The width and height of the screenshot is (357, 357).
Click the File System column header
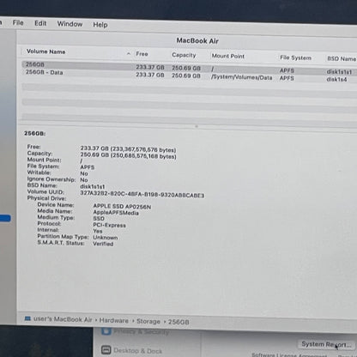[x=295, y=57]
